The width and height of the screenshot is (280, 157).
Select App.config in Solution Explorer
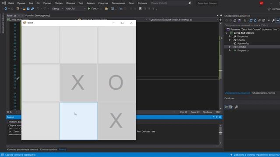coord(243,44)
